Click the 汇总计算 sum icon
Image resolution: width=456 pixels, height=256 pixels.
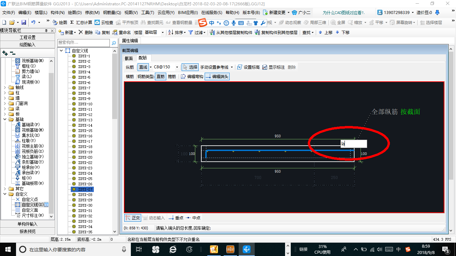(x=72, y=22)
